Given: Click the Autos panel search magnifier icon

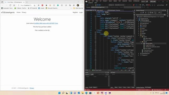Looking at the screenshot, I should [x=92, y=74].
